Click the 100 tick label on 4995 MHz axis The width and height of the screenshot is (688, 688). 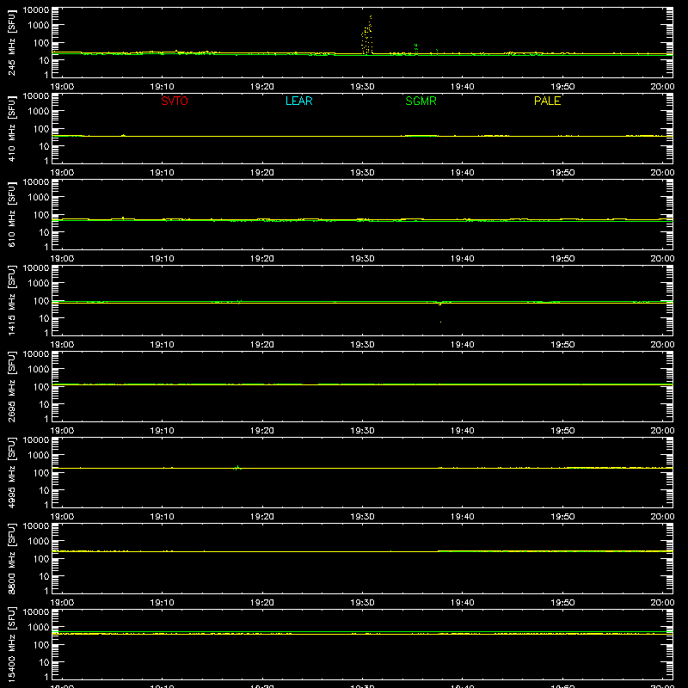point(41,473)
